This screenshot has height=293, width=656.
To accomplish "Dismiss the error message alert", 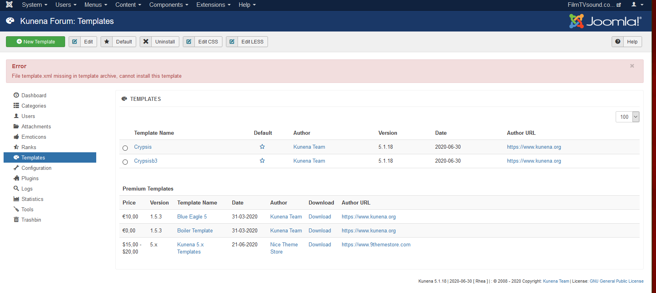I will tap(632, 66).
